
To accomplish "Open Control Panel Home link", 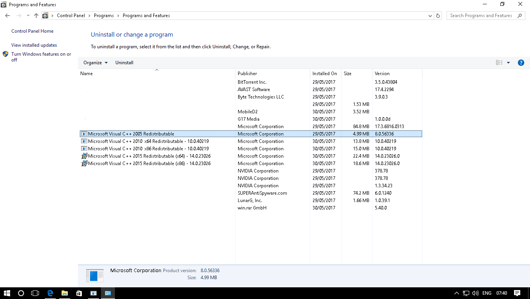I will click(32, 31).
